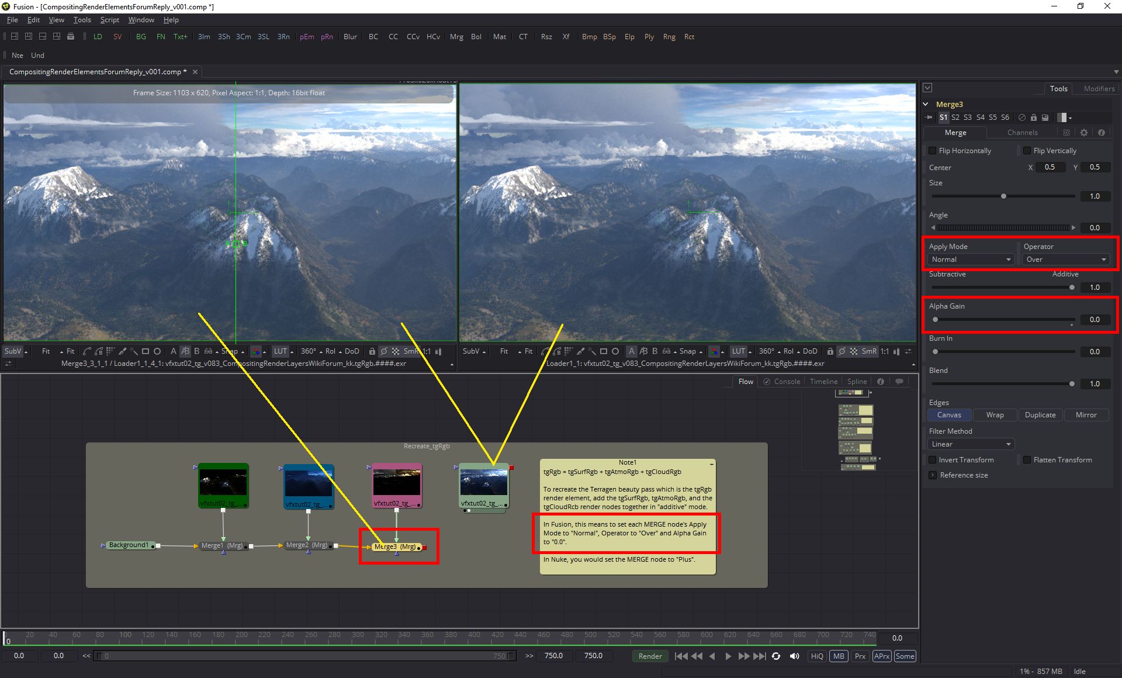Open the Operator dropdown
This screenshot has height=678, width=1122.
tap(1065, 260)
